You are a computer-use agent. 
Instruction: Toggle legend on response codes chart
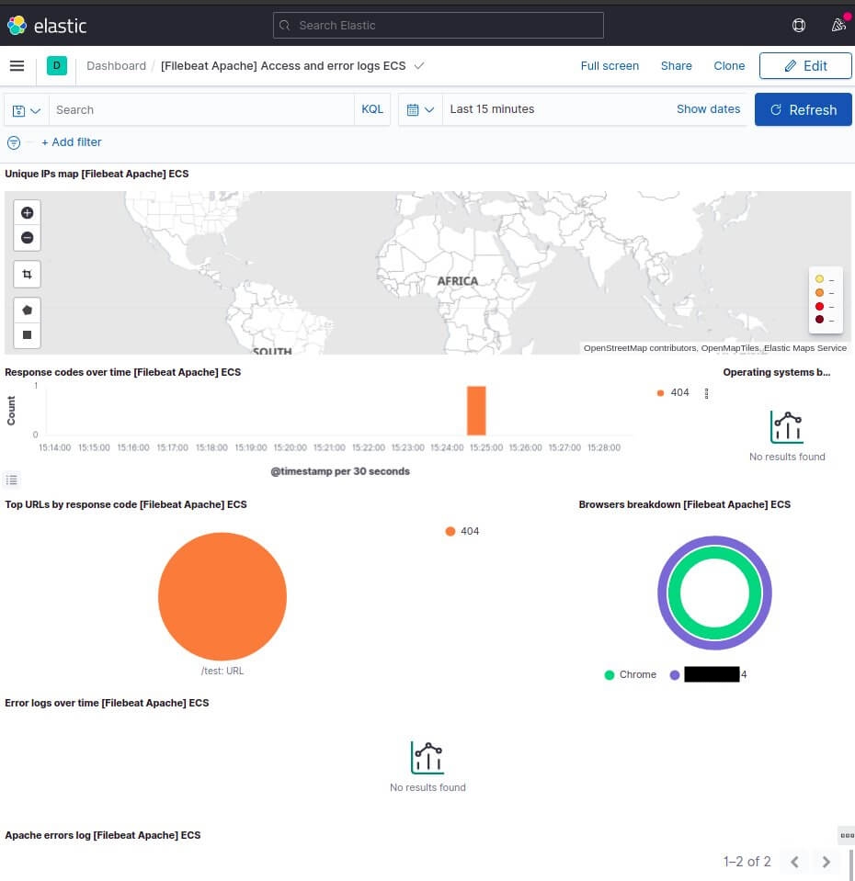(x=11, y=480)
